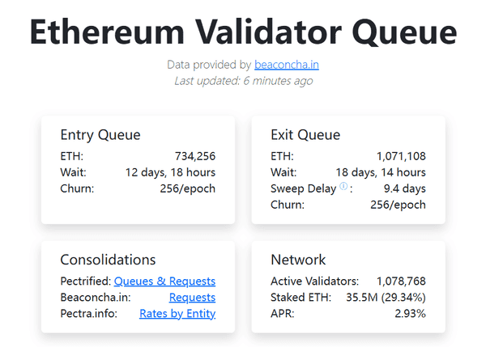
Task: Click the Network card title
Action: 298,260
